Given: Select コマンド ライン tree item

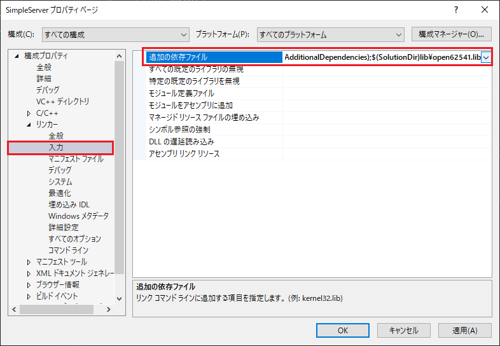Looking at the screenshot, I should [67, 251].
